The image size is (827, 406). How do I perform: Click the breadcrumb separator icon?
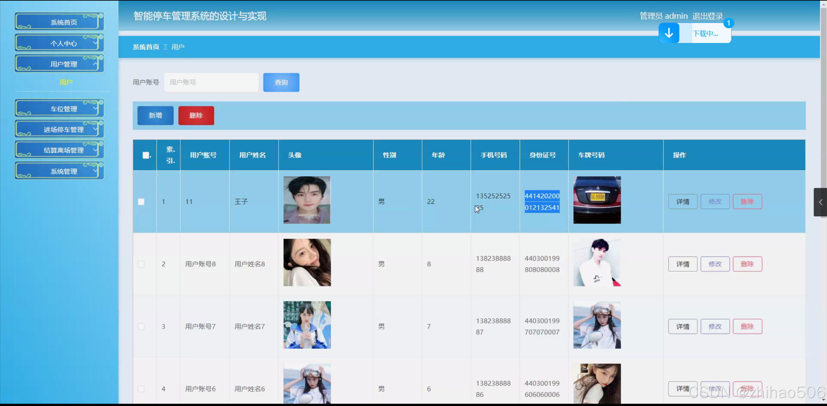165,47
